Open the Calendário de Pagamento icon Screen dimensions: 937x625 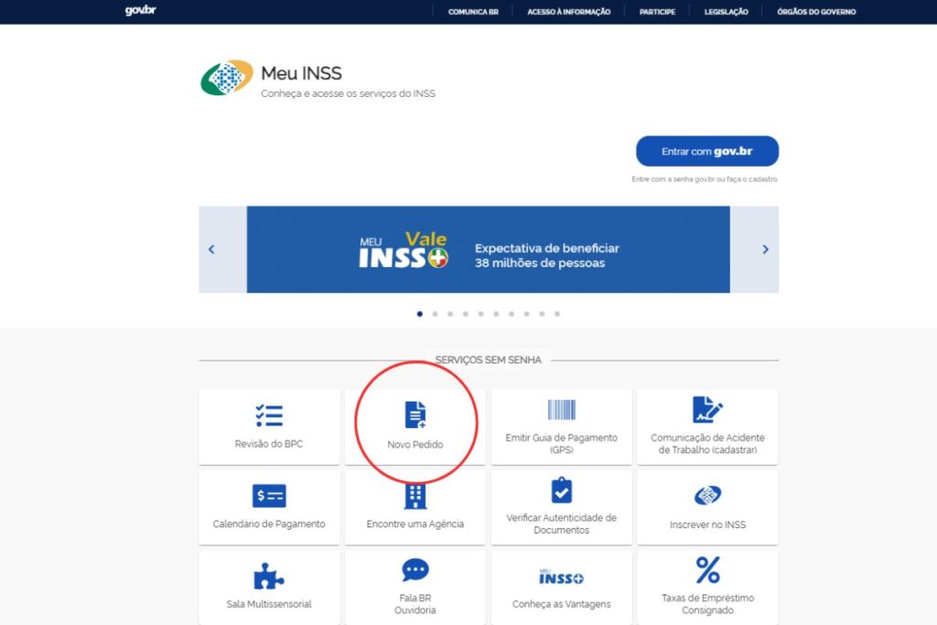click(x=269, y=496)
